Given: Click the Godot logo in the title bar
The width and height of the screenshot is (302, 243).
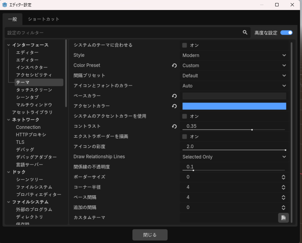Looking at the screenshot, I should (5, 5).
